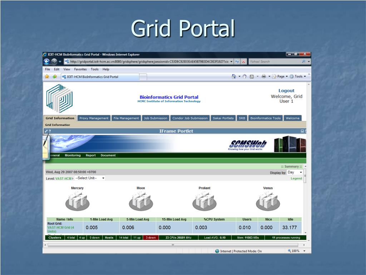Open the Favorites menu
The width and height of the screenshot is (366, 275).
(x=80, y=69)
